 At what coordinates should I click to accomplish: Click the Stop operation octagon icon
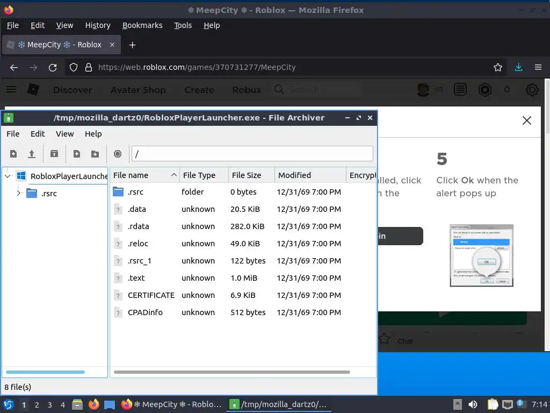(118, 154)
